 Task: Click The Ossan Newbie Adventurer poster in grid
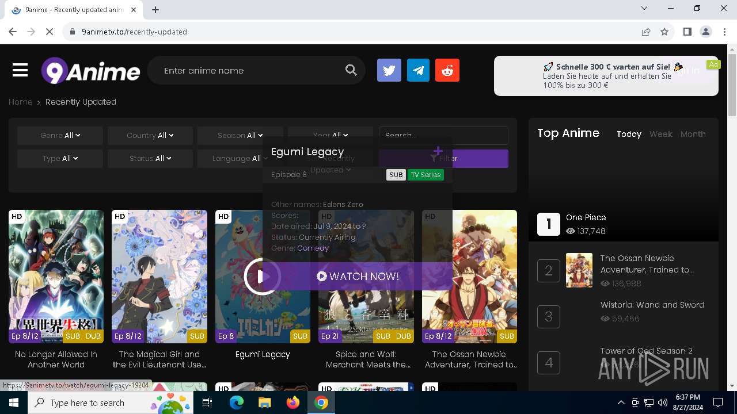[x=469, y=277]
